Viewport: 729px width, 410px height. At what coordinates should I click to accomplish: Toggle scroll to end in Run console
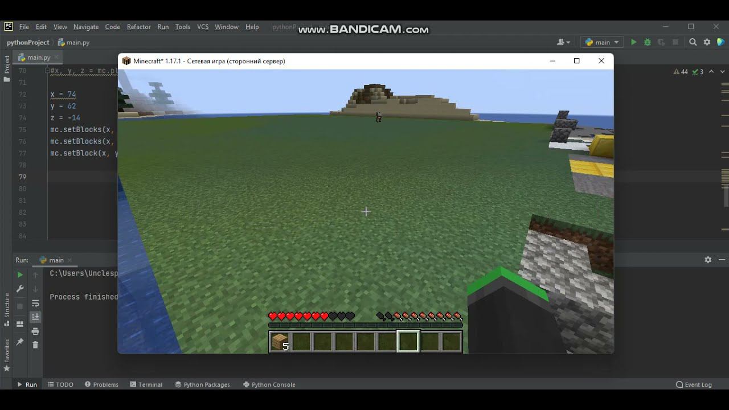(35, 317)
